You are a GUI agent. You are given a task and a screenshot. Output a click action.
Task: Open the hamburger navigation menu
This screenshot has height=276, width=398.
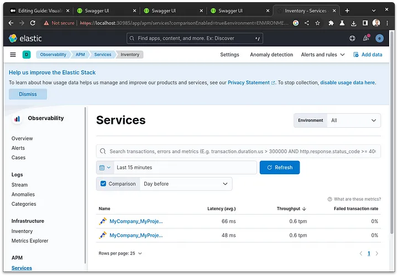(13, 55)
